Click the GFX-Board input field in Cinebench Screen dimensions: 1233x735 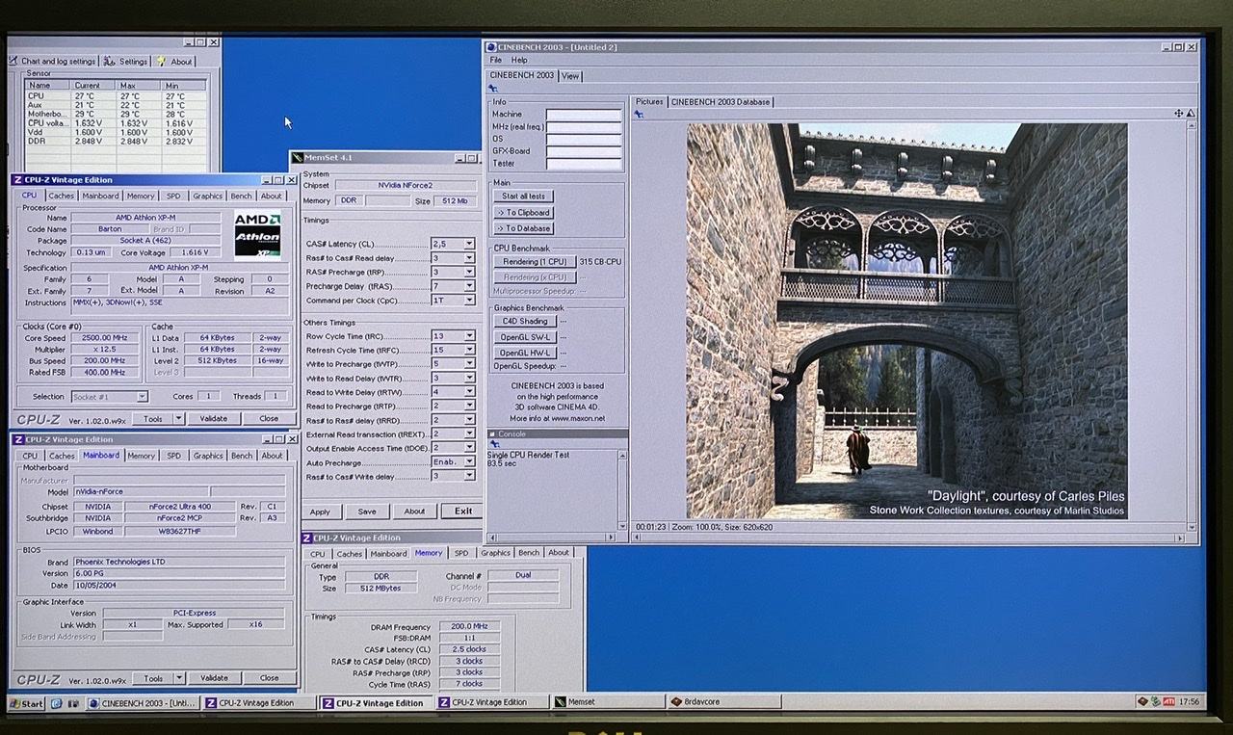(584, 151)
